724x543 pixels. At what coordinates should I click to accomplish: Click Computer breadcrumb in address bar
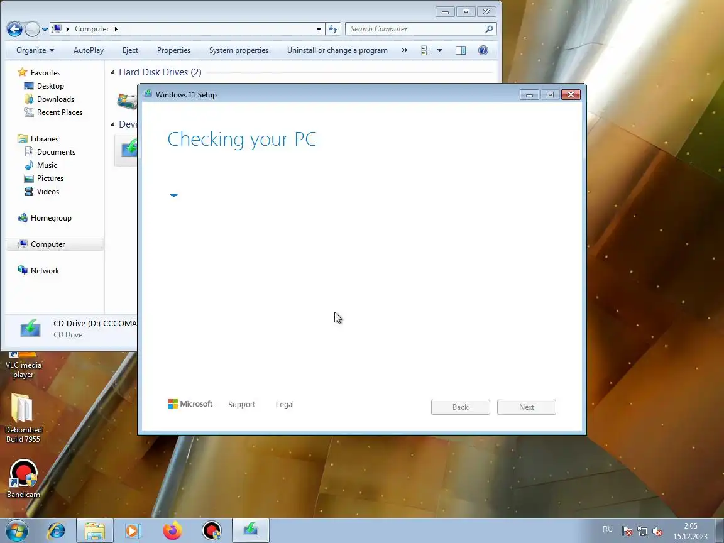[92, 29]
